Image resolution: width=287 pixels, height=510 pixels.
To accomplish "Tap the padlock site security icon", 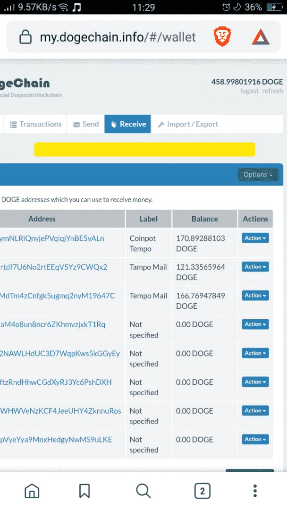I will 25,37.
